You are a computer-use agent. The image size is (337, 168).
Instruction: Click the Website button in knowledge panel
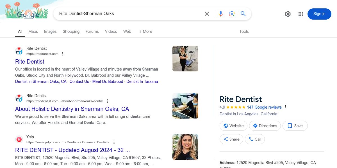click(234, 126)
